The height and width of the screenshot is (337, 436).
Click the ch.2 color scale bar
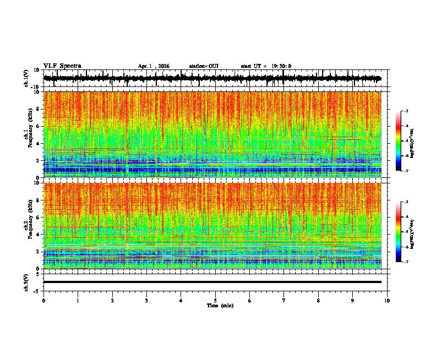(398, 232)
